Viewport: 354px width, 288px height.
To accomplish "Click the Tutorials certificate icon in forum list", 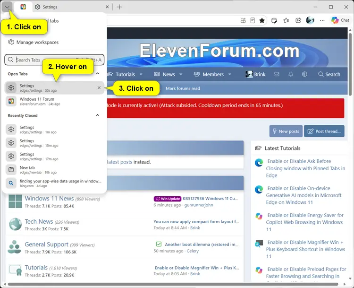I will coord(16,271).
